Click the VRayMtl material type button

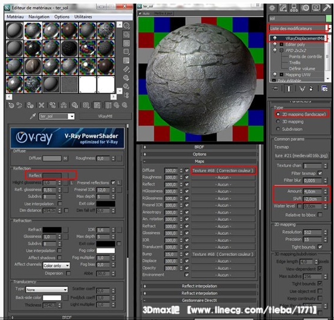(105, 116)
